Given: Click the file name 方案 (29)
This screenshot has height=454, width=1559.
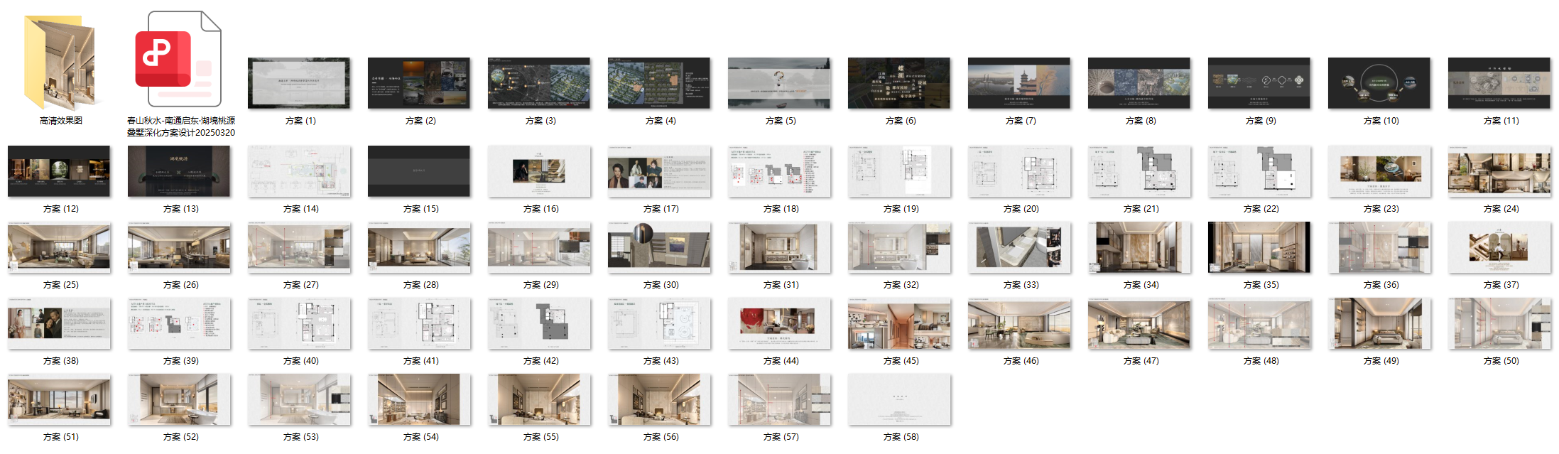Looking at the screenshot, I should pos(541,285).
